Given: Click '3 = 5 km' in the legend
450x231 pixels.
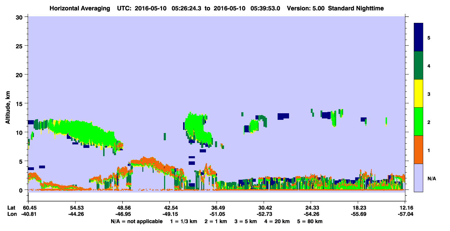Looking at the screenshot, I should click(246, 221).
